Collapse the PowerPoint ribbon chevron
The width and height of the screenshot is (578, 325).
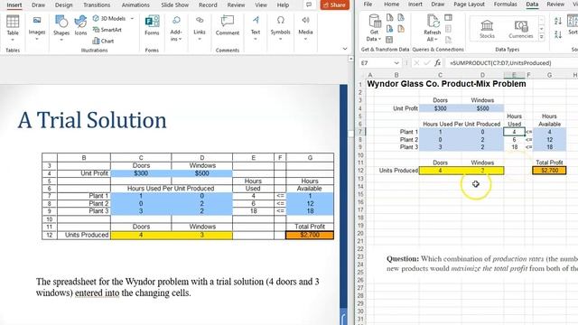(x=345, y=49)
